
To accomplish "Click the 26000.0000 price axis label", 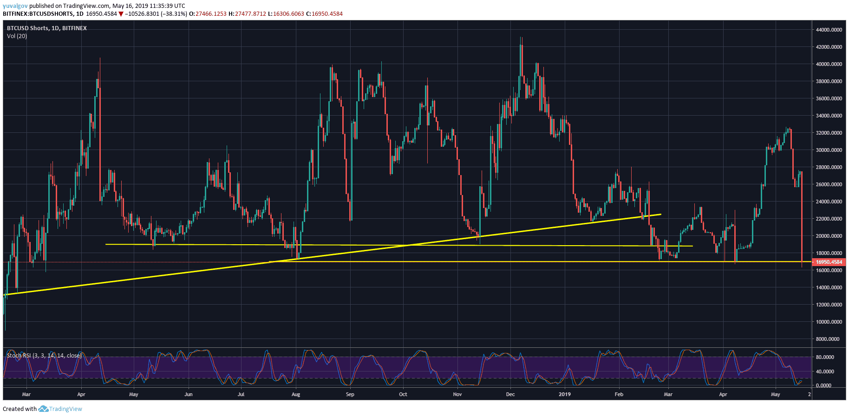I will pyautogui.click(x=829, y=184).
